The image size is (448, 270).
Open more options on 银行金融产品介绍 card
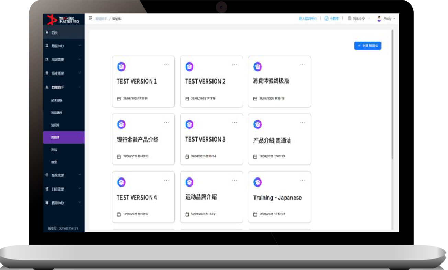coord(166,123)
